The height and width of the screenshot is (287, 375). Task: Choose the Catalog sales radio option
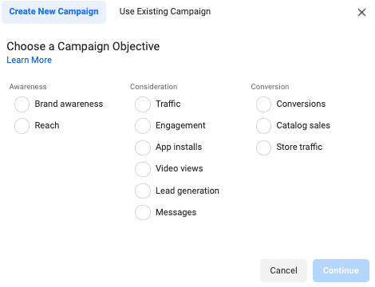pyautogui.click(x=263, y=126)
